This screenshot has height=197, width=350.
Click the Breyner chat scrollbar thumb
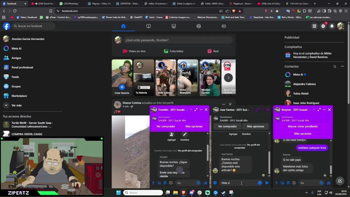point(331,170)
